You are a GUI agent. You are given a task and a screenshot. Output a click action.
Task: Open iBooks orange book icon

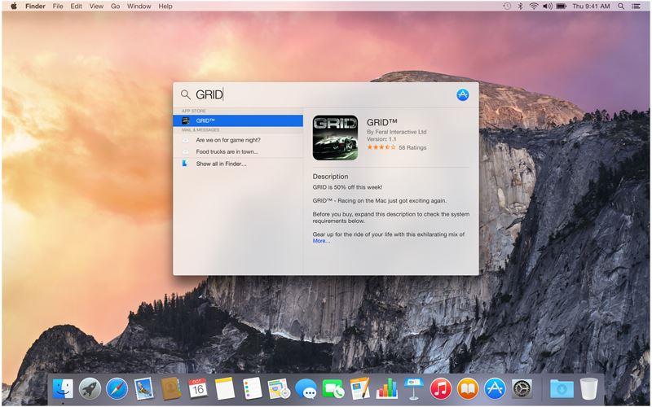(468, 389)
